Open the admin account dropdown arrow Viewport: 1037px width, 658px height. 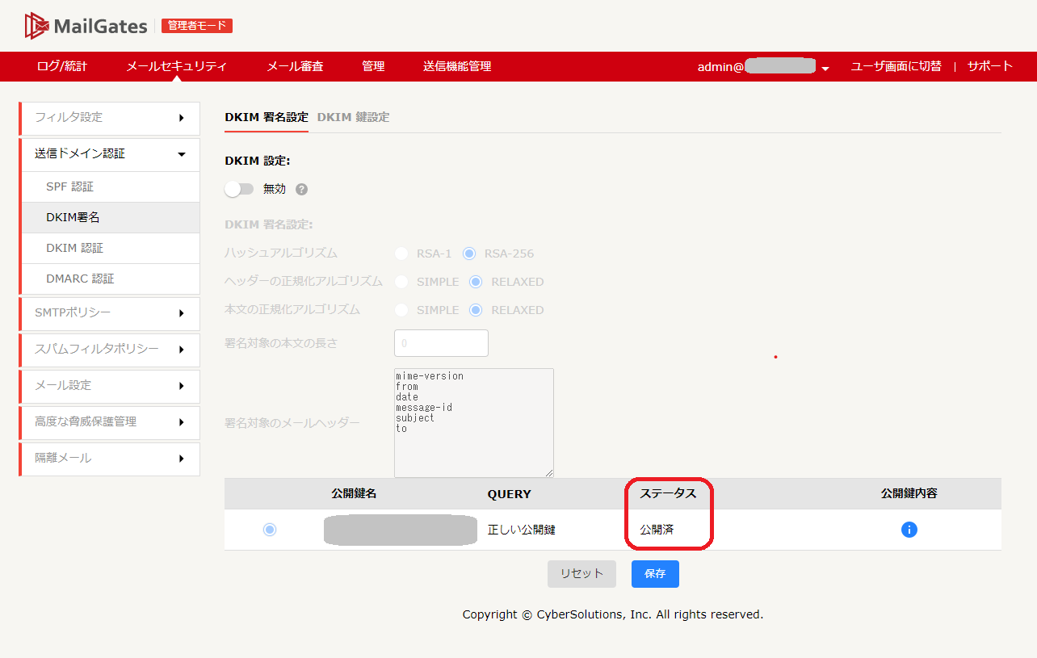coord(825,69)
